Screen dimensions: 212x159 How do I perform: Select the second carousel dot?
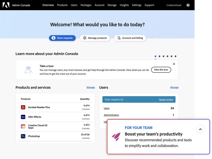pyautogui.click(x=159, y=56)
